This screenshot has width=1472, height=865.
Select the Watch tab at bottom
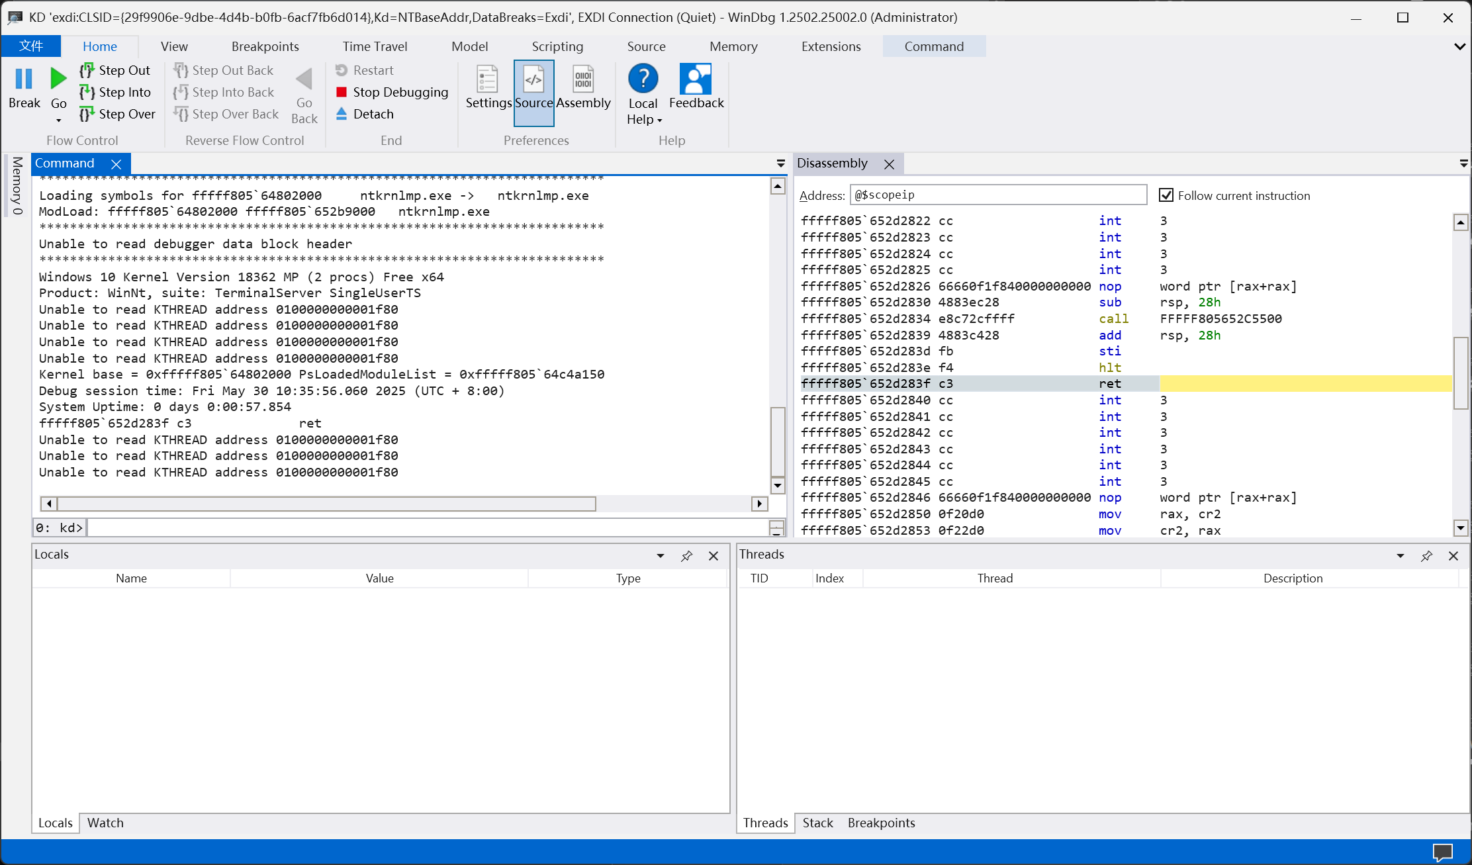pyautogui.click(x=105, y=823)
